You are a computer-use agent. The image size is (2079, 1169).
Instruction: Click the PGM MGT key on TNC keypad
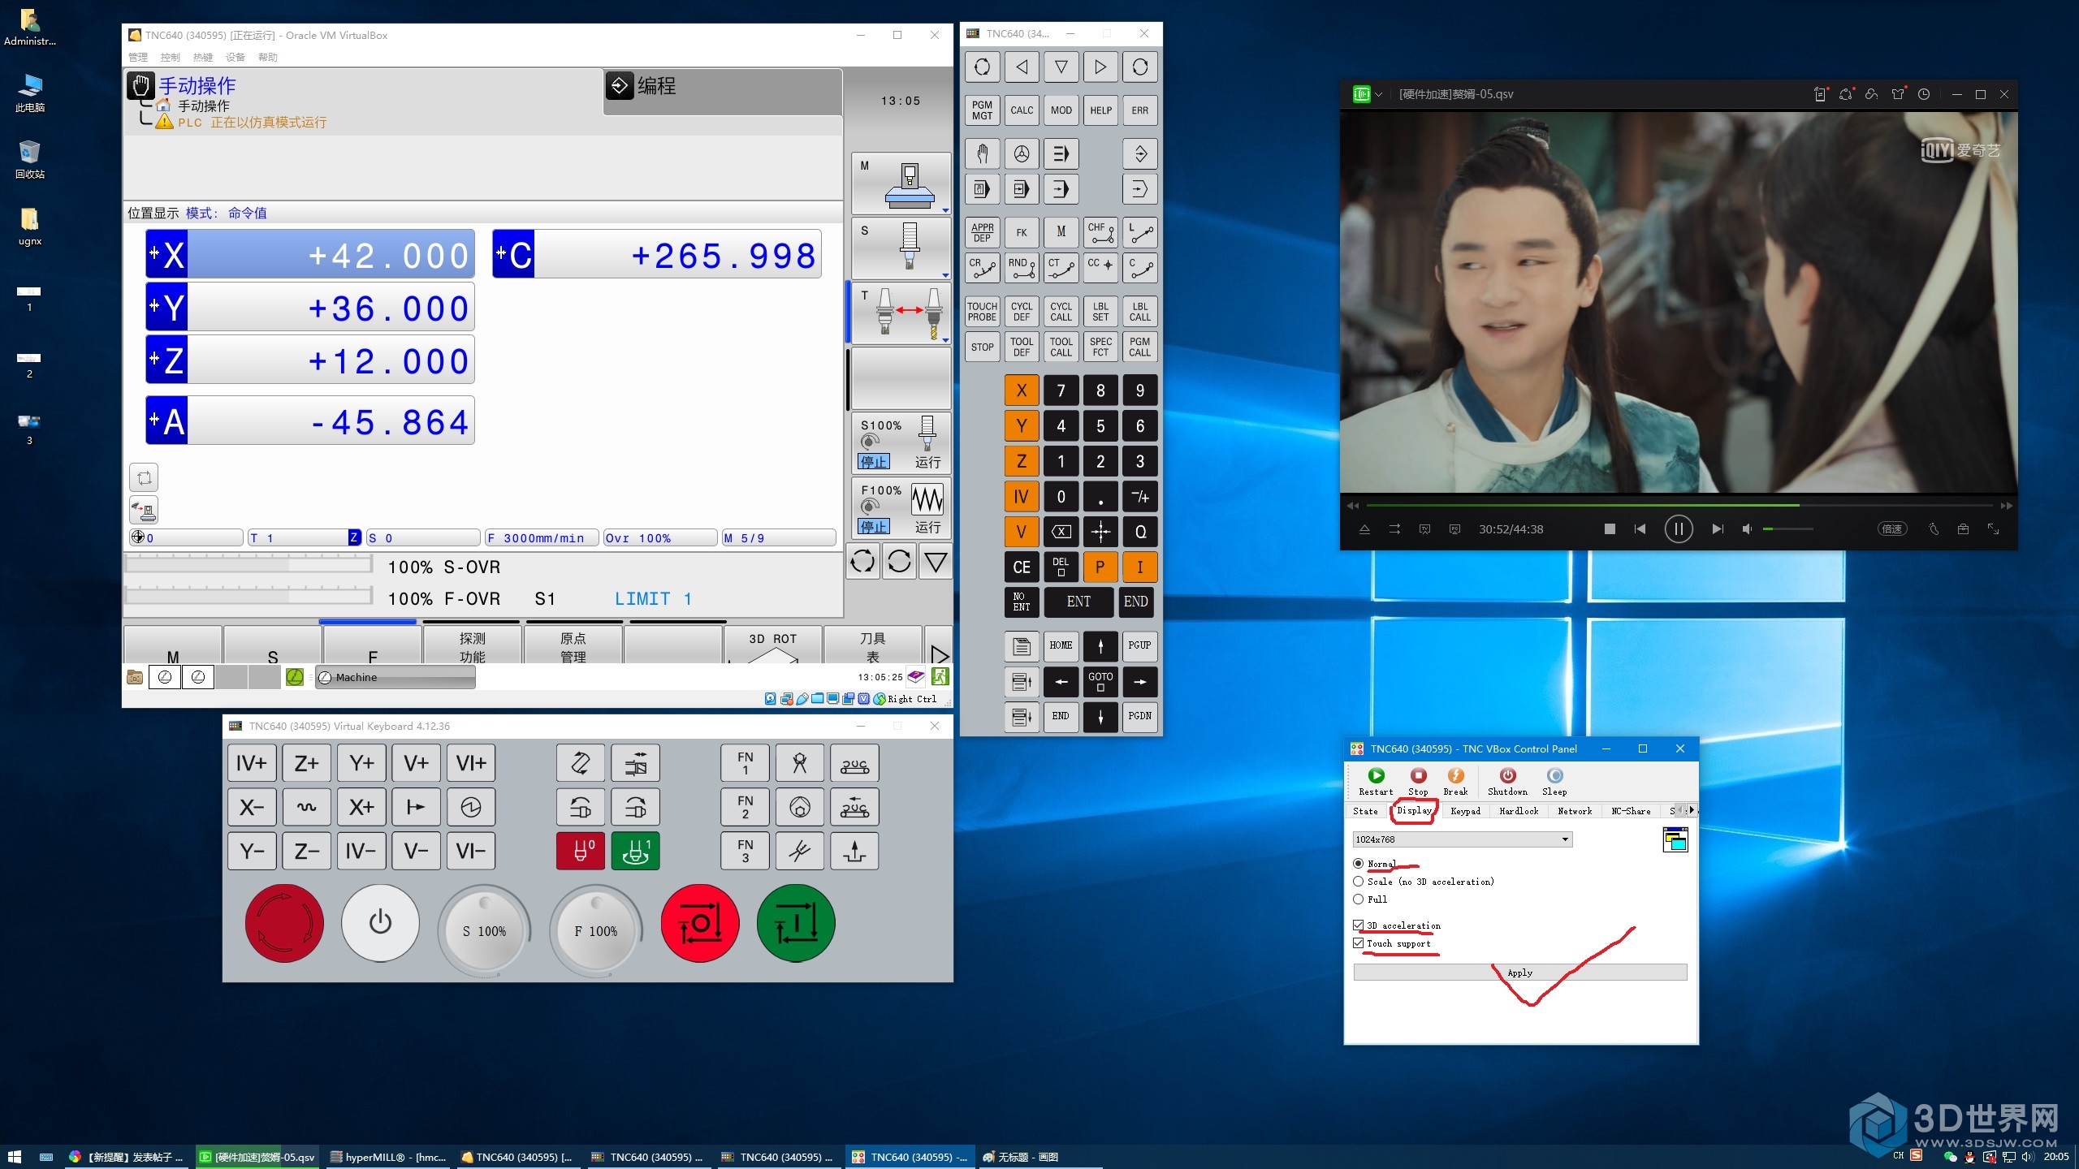(x=982, y=110)
